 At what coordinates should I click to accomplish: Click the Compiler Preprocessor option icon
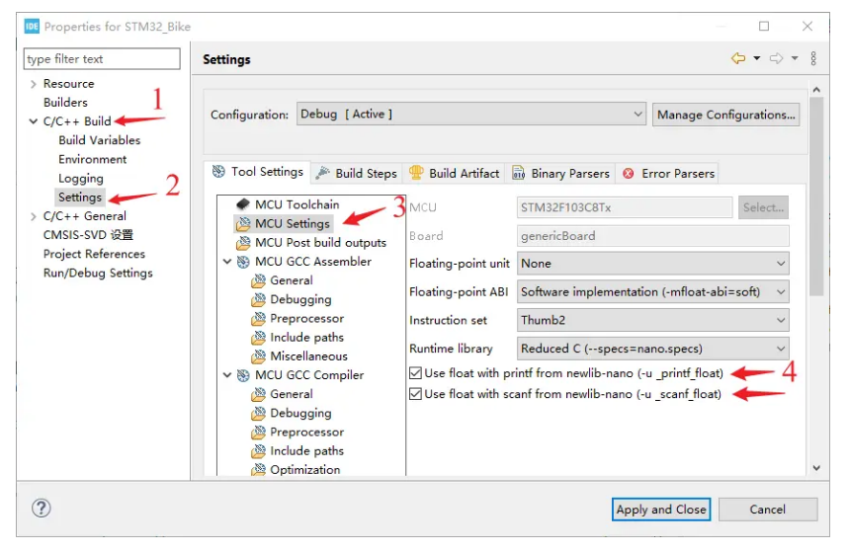pyautogui.click(x=258, y=432)
